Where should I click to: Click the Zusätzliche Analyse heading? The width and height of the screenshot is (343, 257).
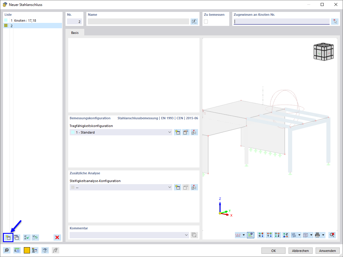point(85,173)
